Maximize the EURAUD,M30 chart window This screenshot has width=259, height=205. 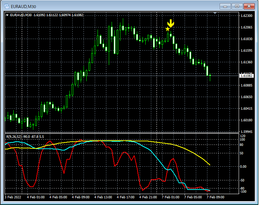point(237,6)
